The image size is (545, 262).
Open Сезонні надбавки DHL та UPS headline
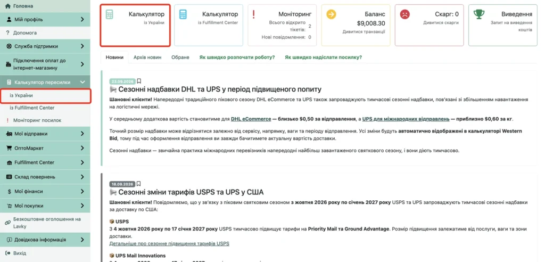click(220, 89)
